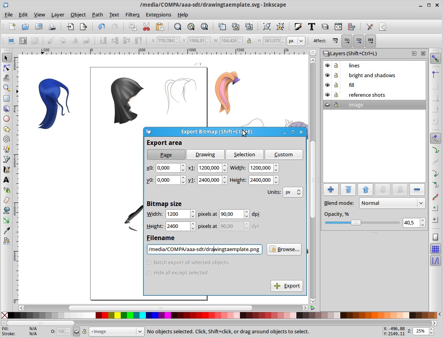Click the Cut scissors icon
The image size is (443, 338).
(x=146, y=27)
